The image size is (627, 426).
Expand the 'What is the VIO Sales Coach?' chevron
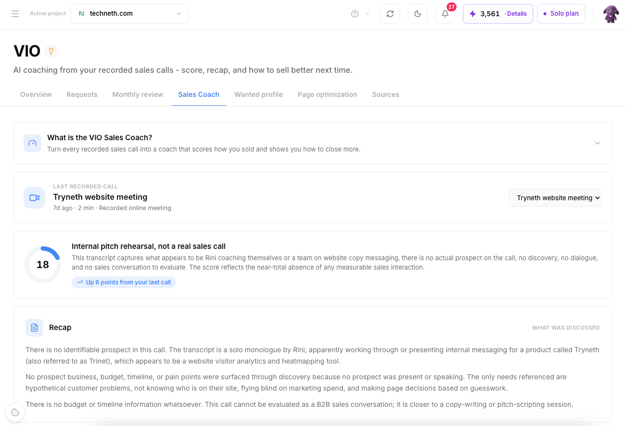[x=598, y=143]
